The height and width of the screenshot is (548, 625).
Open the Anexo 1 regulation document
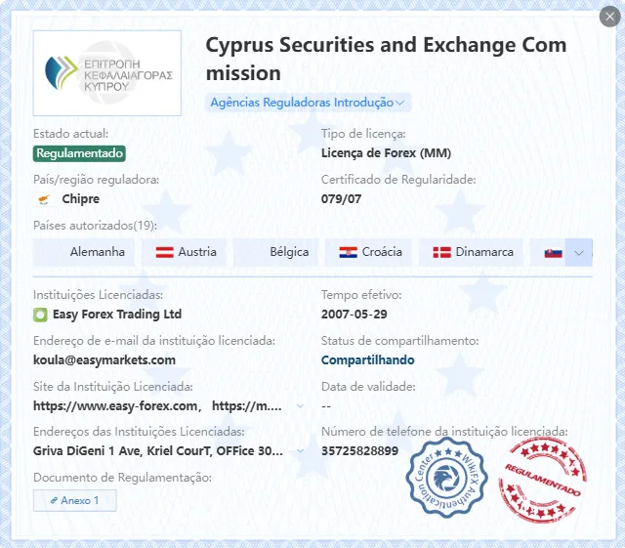75,500
